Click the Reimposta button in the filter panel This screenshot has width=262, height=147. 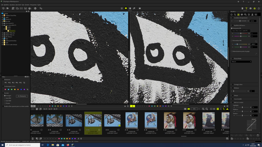click(x=22, y=96)
